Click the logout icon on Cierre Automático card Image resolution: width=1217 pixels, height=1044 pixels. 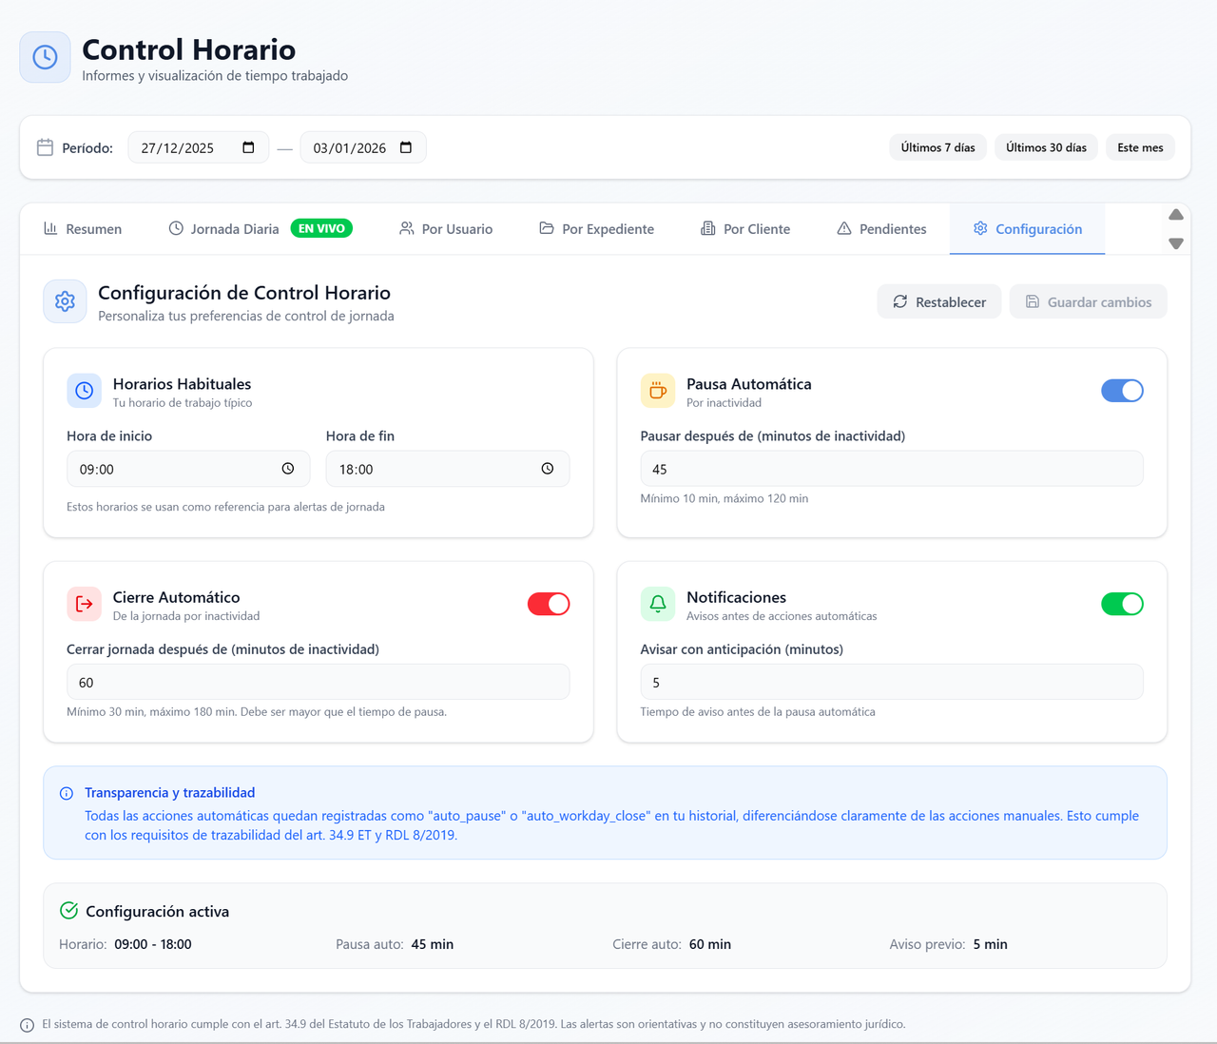pos(84,604)
